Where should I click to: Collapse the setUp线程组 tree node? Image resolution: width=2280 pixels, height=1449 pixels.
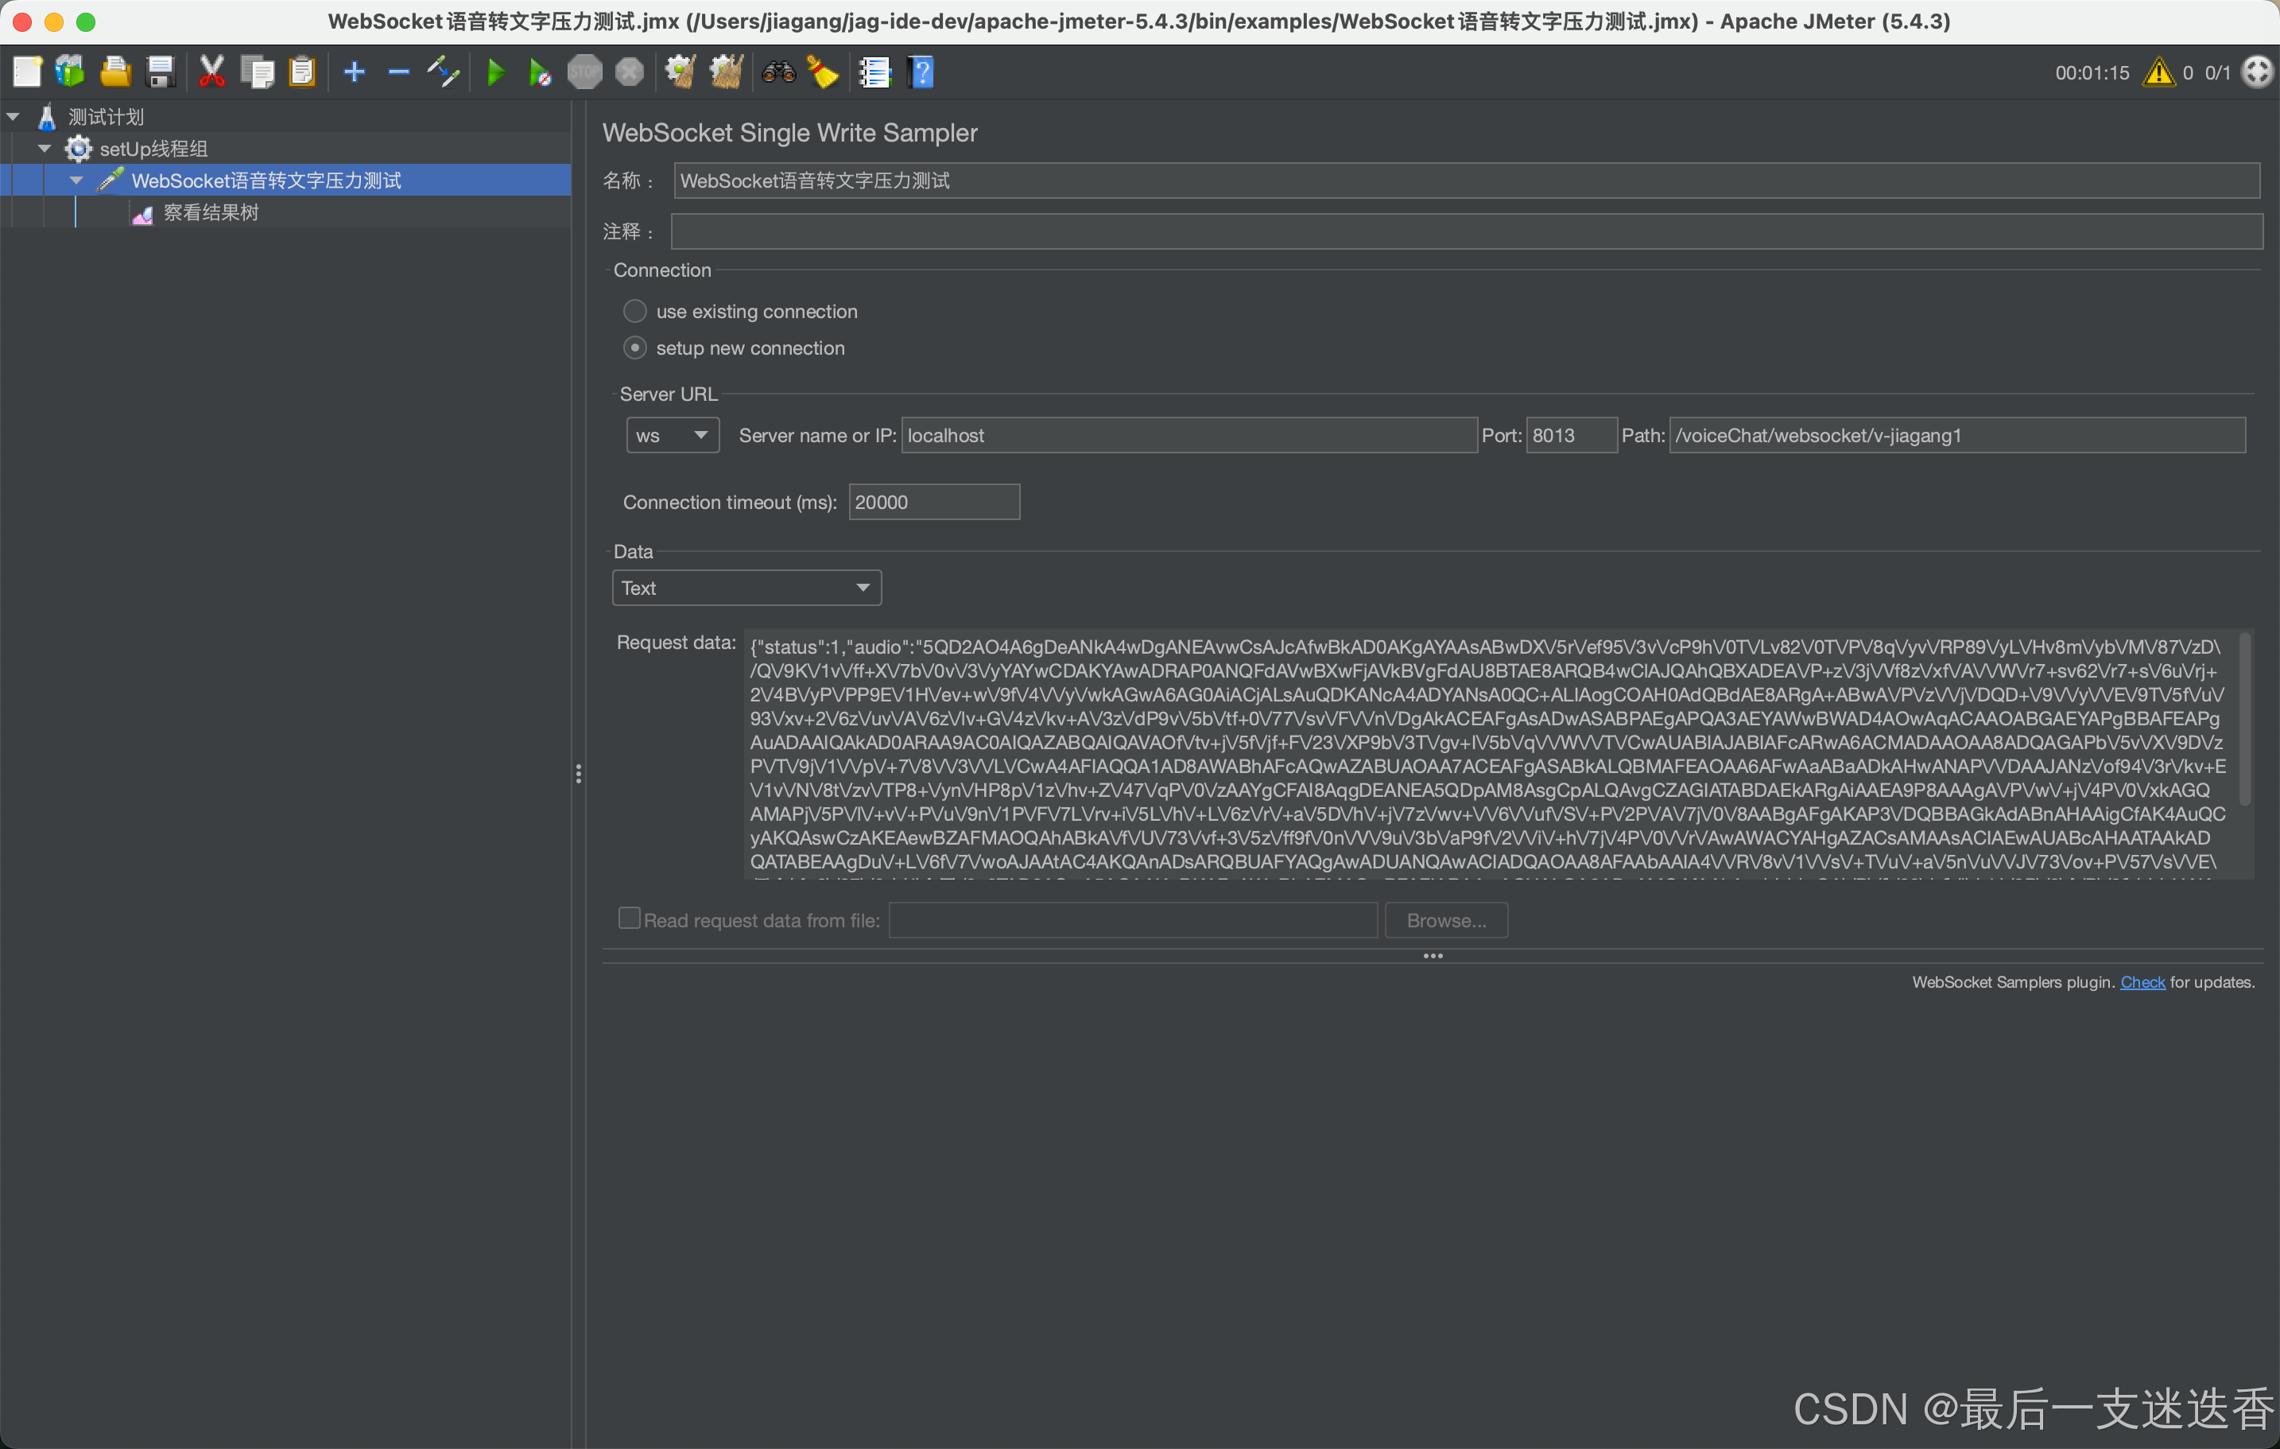coord(45,149)
